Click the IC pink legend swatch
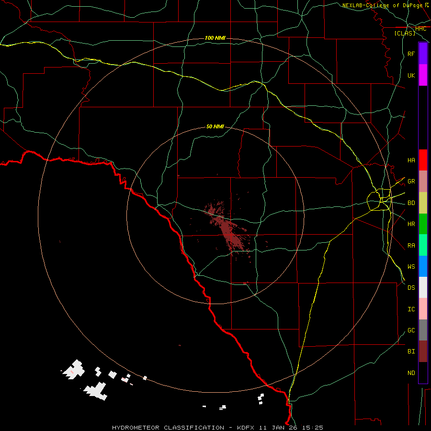The height and width of the screenshot is (431, 431). 423,309
